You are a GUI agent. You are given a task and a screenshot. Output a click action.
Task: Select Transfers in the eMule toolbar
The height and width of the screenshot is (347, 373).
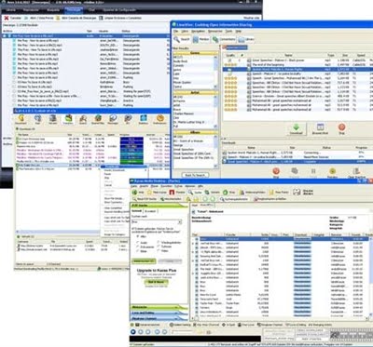[68, 119]
